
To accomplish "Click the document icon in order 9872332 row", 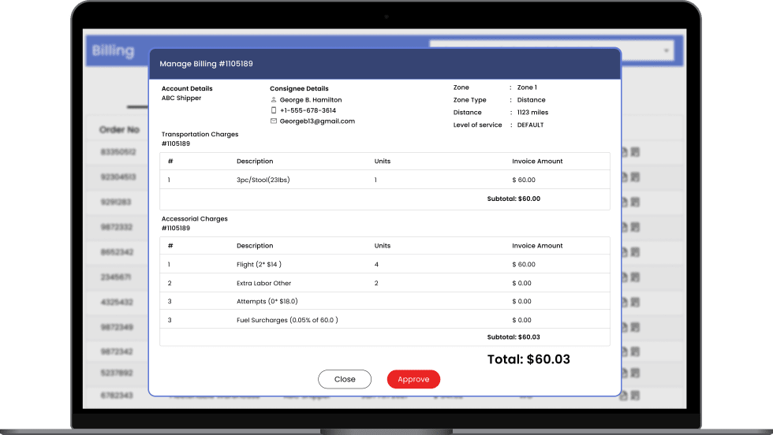I will point(625,228).
